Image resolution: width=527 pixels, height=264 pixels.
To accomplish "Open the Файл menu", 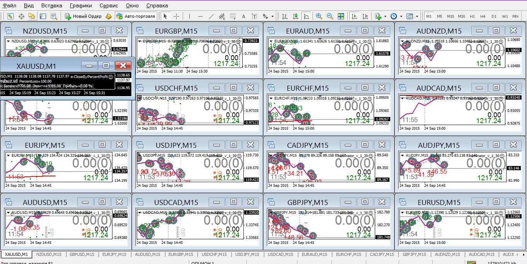I will point(9,6).
